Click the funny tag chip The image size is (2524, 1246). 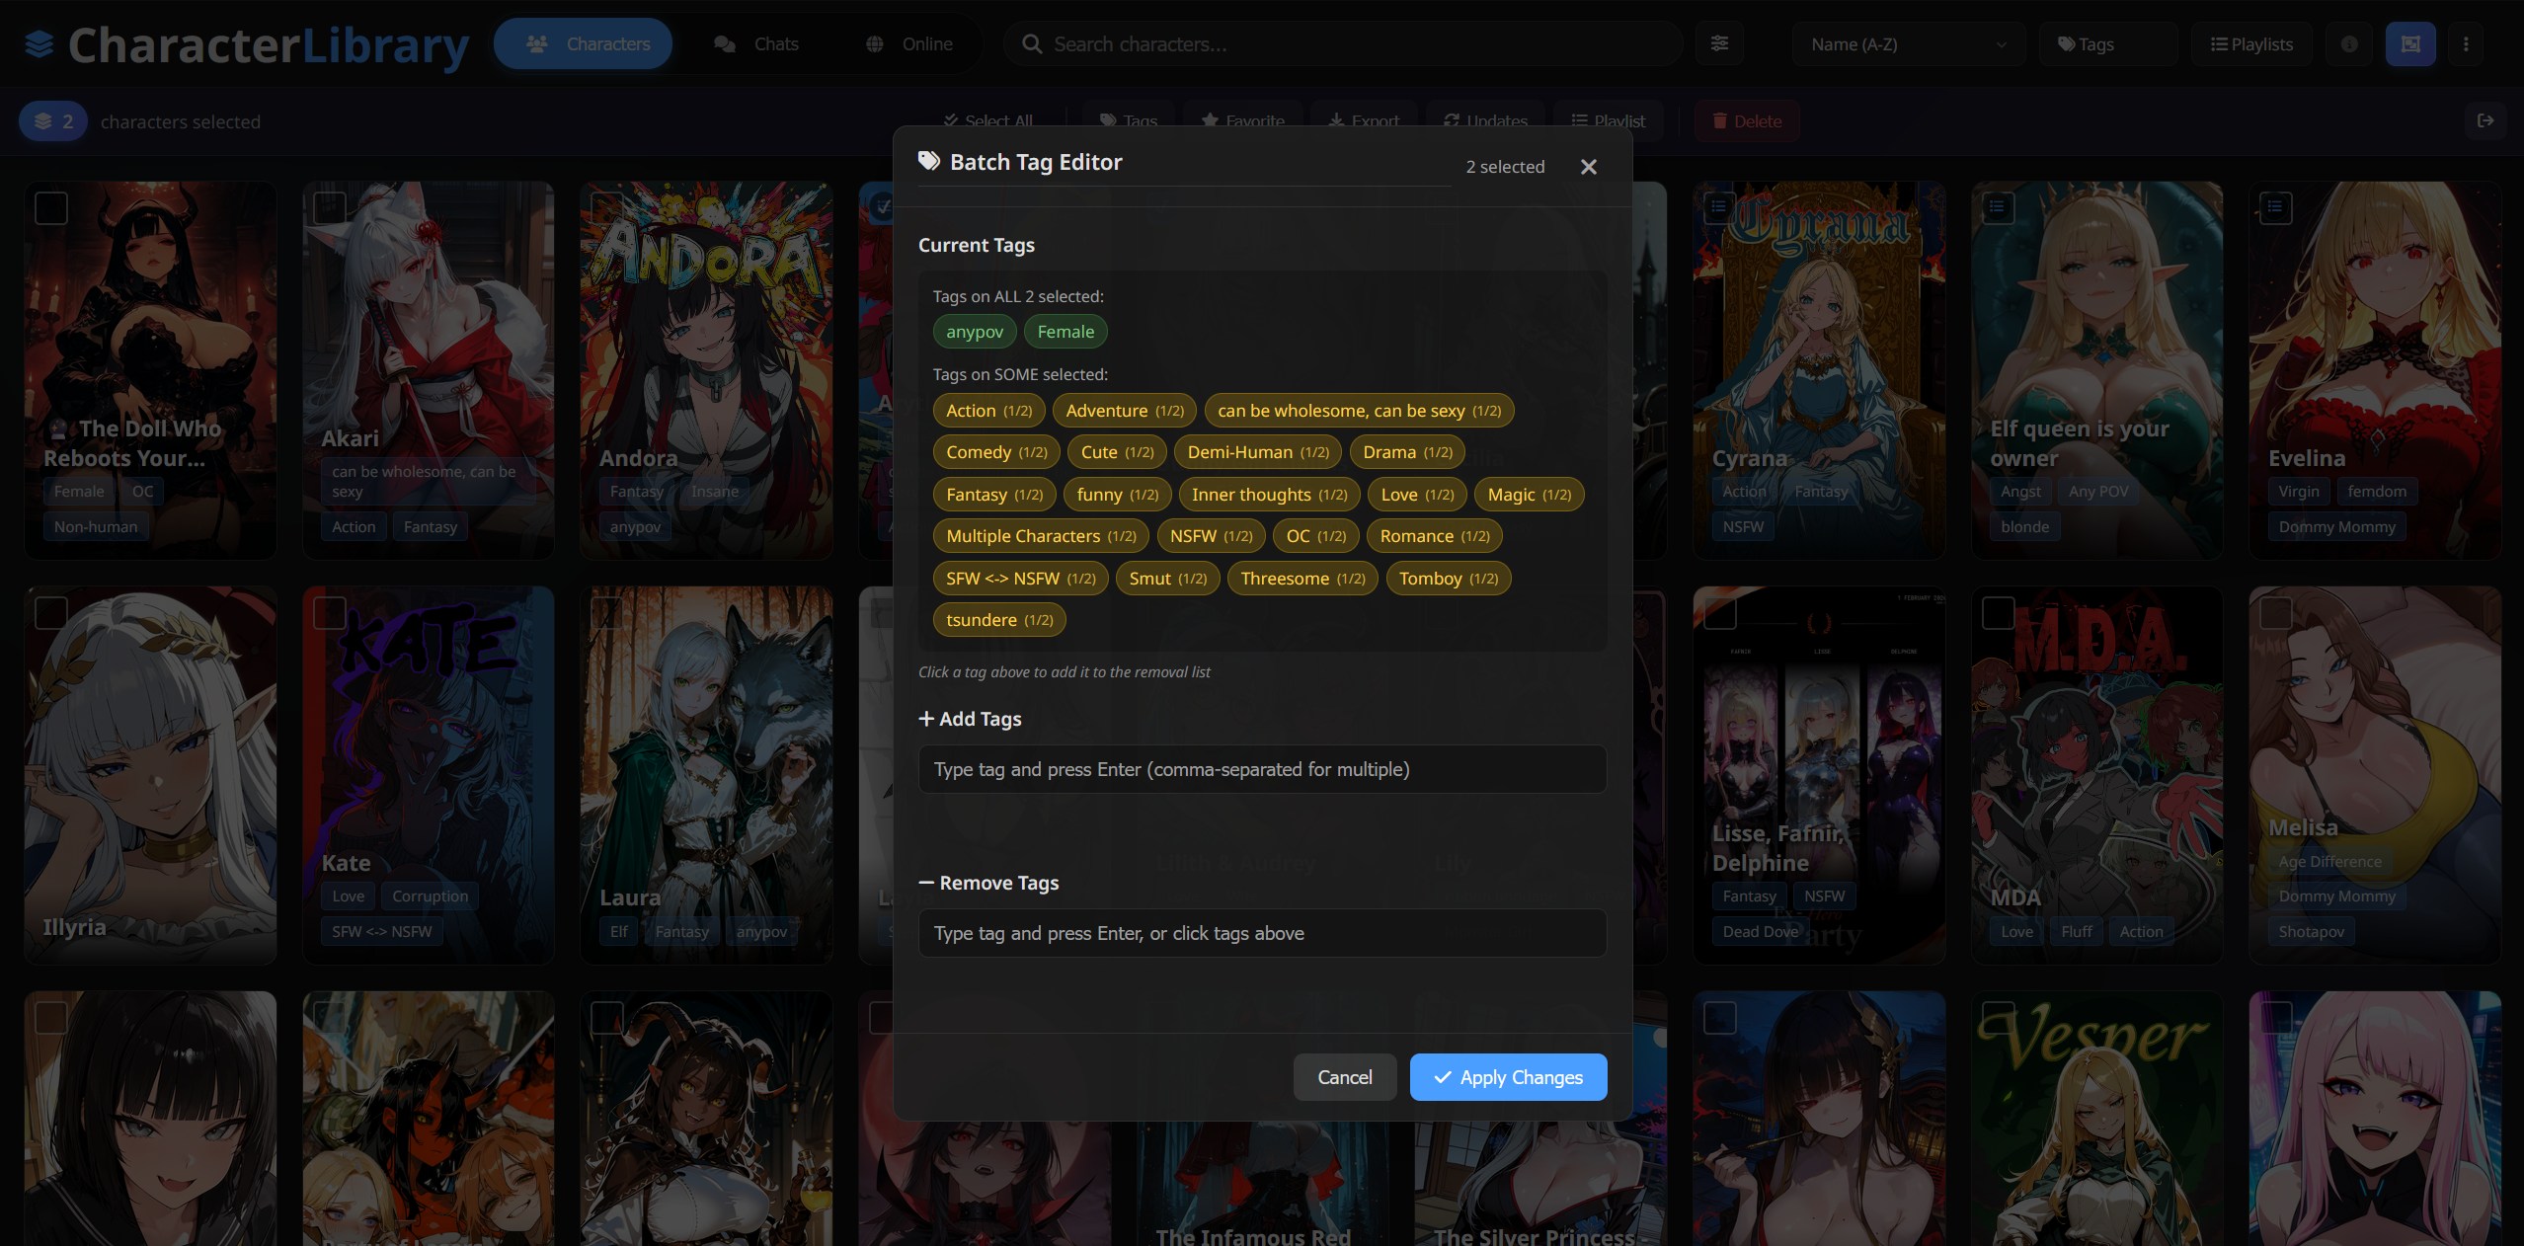click(1118, 495)
